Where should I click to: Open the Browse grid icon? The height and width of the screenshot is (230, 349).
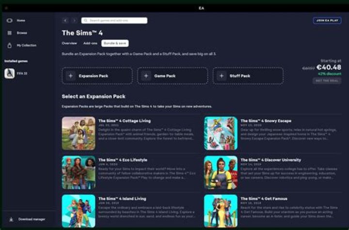coord(9,33)
